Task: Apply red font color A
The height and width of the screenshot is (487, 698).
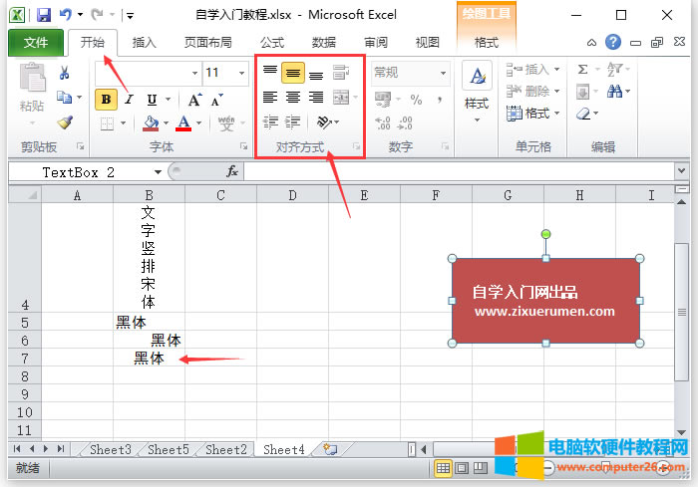Action: pos(183,123)
